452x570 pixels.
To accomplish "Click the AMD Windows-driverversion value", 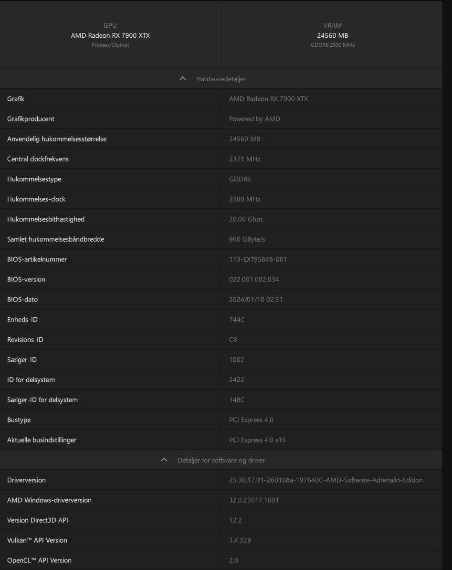I will click(254, 500).
